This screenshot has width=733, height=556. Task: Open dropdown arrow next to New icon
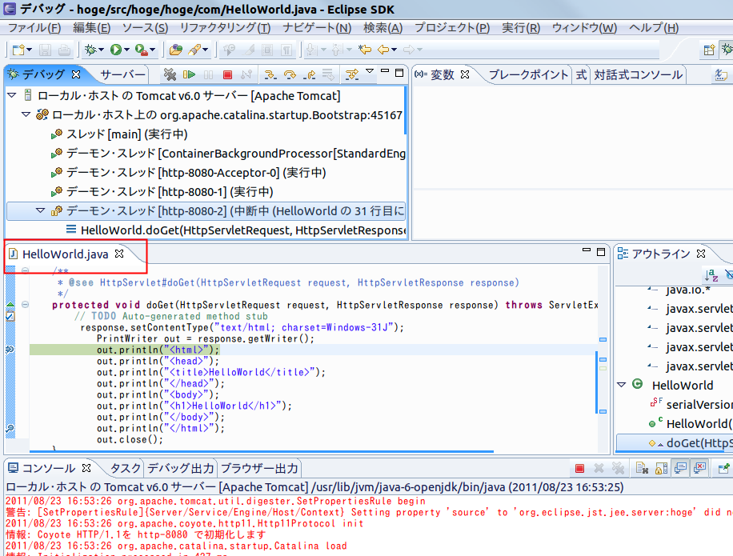click(x=29, y=50)
